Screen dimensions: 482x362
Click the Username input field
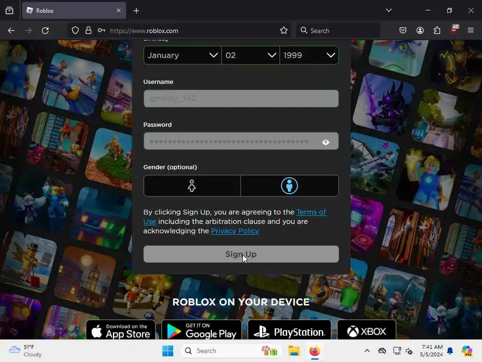tap(241, 99)
